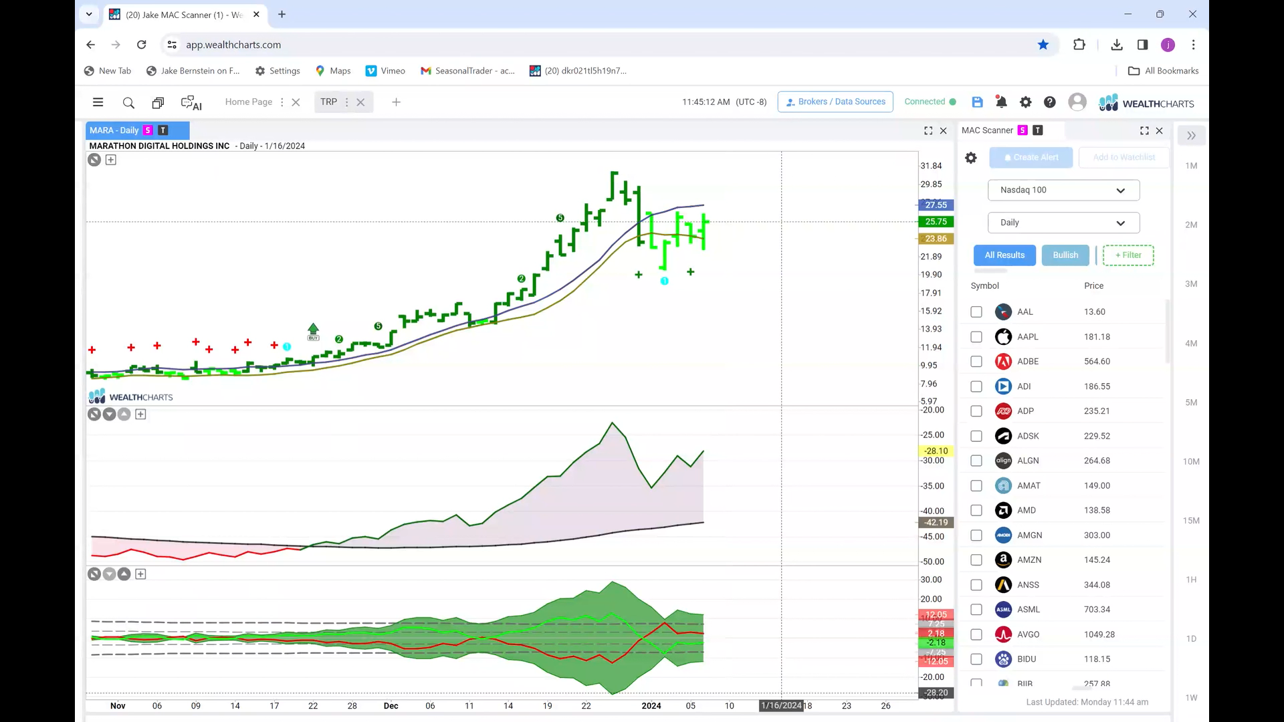Close the MAC Scanner panel
The image size is (1284, 722).
point(1160,130)
